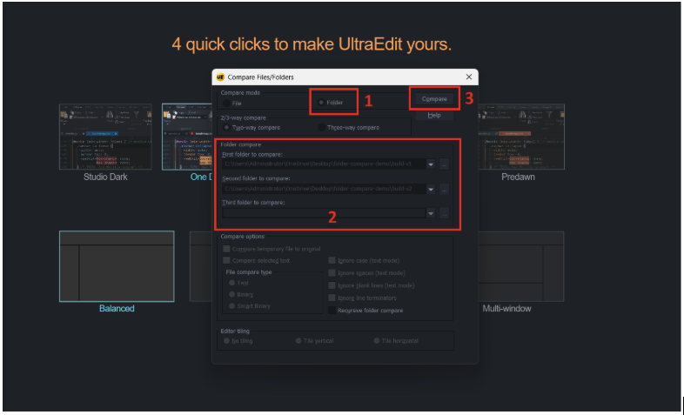
Task: Enable Ignore blank lines (text mode)
Action: (332, 285)
